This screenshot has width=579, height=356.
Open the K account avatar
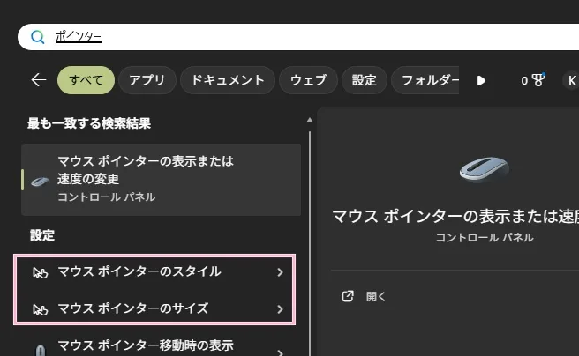tap(570, 80)
